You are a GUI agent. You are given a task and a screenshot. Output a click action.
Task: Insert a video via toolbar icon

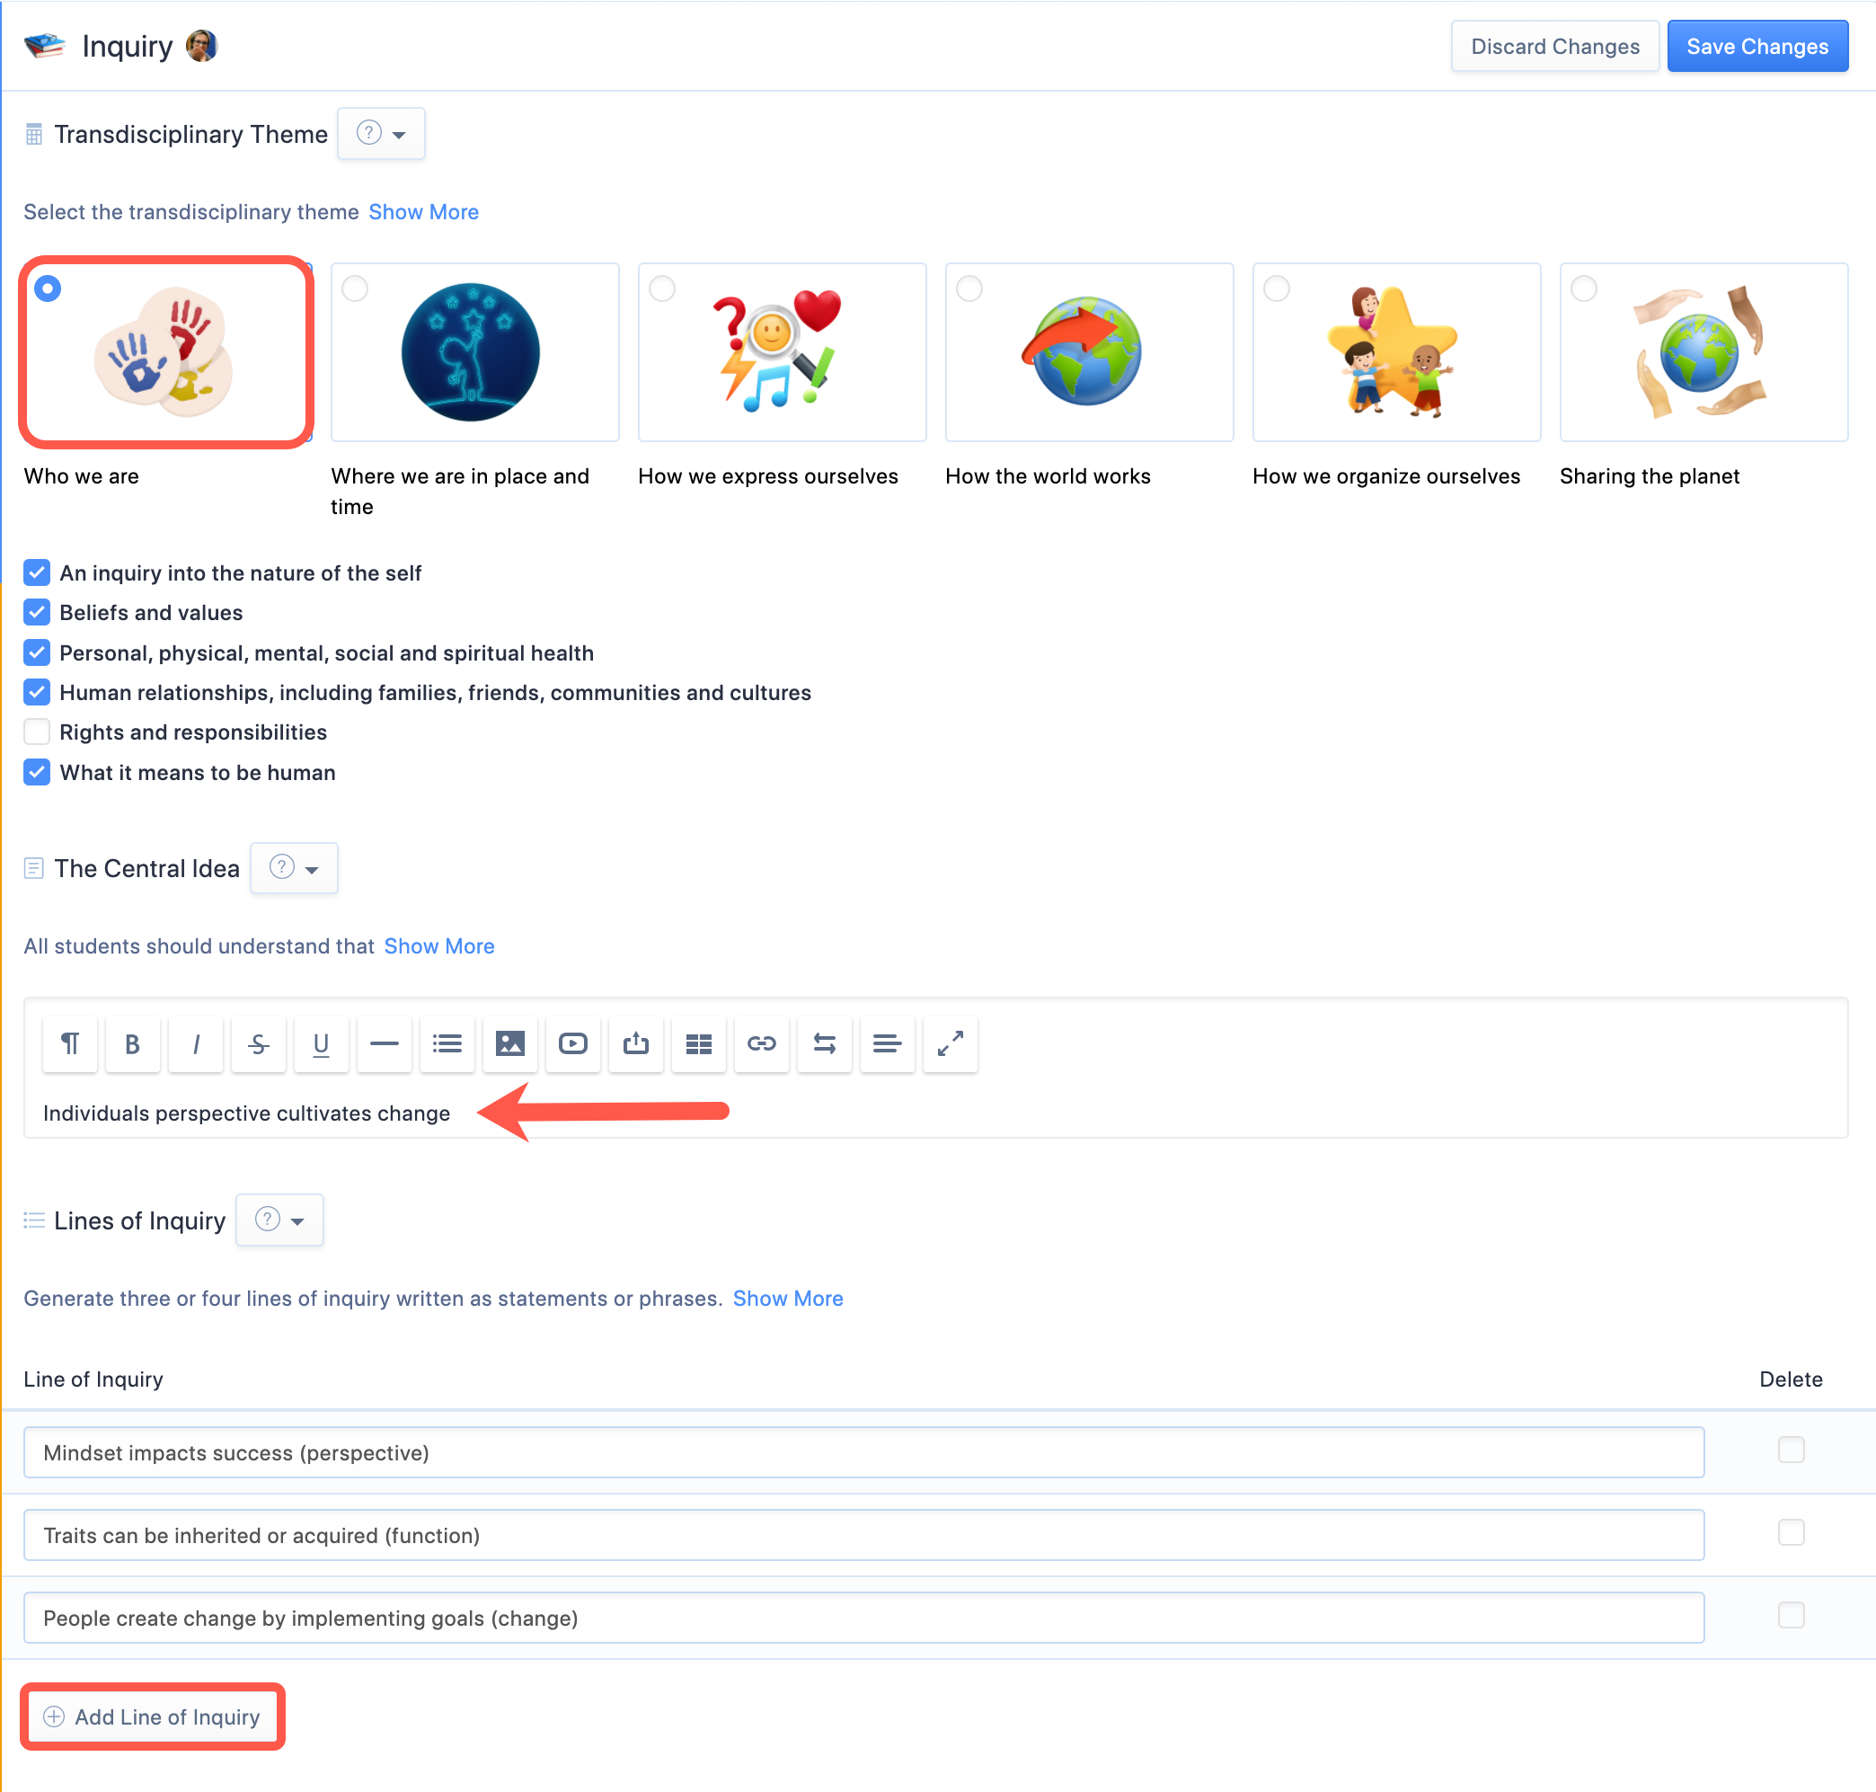(572, 1044)
